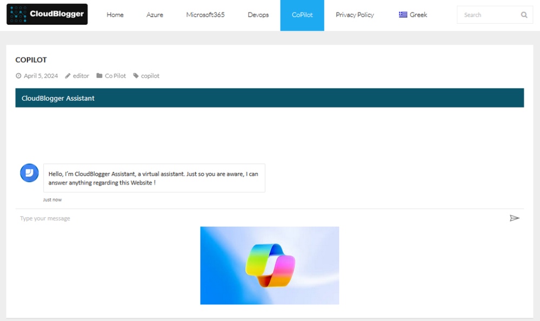Click the assistant bot avatar icon
This screenshot has height=321, width=540.
click(29, 173)
